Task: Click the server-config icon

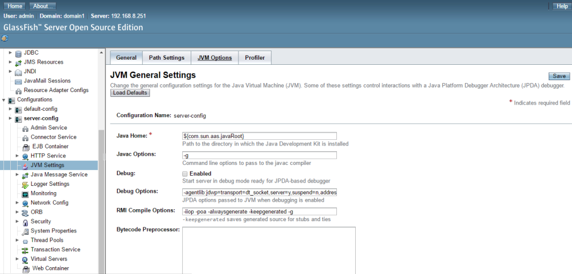Action: coord(18,119)
